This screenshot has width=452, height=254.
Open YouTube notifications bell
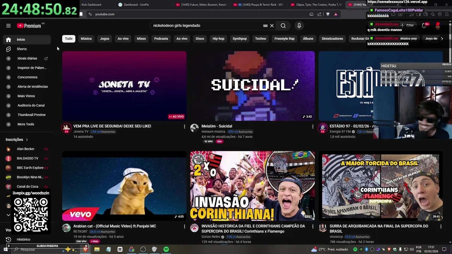point(424,26)
